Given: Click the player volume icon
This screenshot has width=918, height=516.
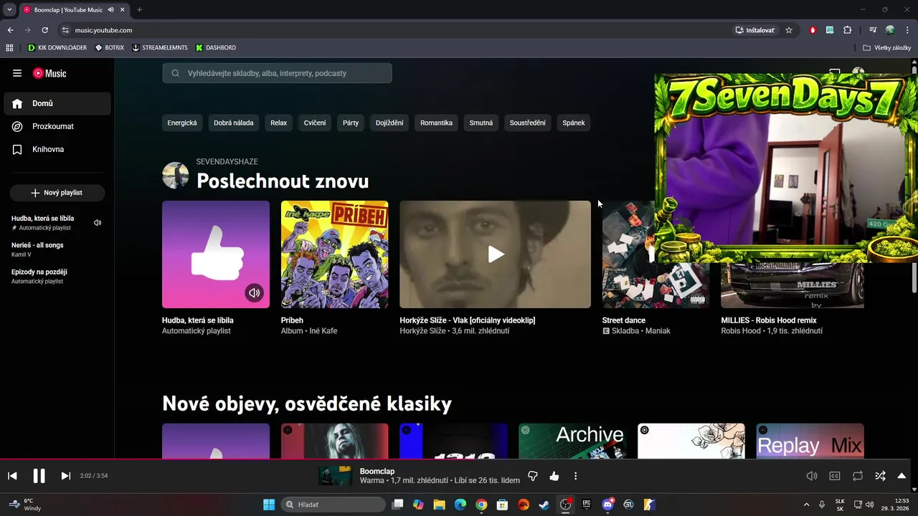Looking at the screenshot, I should pos(812,476).
